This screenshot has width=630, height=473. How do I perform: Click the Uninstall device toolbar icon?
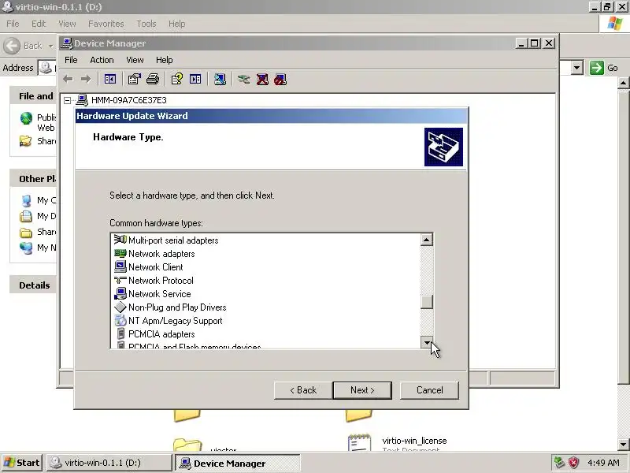(x=262, y=80)
